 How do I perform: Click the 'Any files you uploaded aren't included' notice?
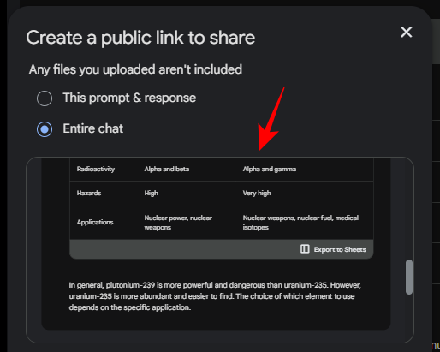pos(135,69)
